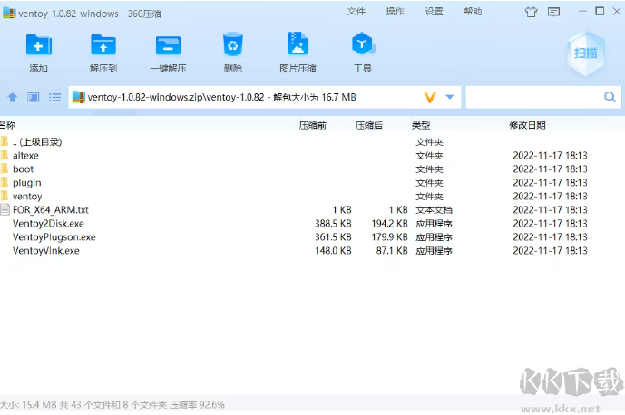The height and width of the screenshot is (415, 625).
Task: Select the boot folder
Action: (x=312, y=169)
